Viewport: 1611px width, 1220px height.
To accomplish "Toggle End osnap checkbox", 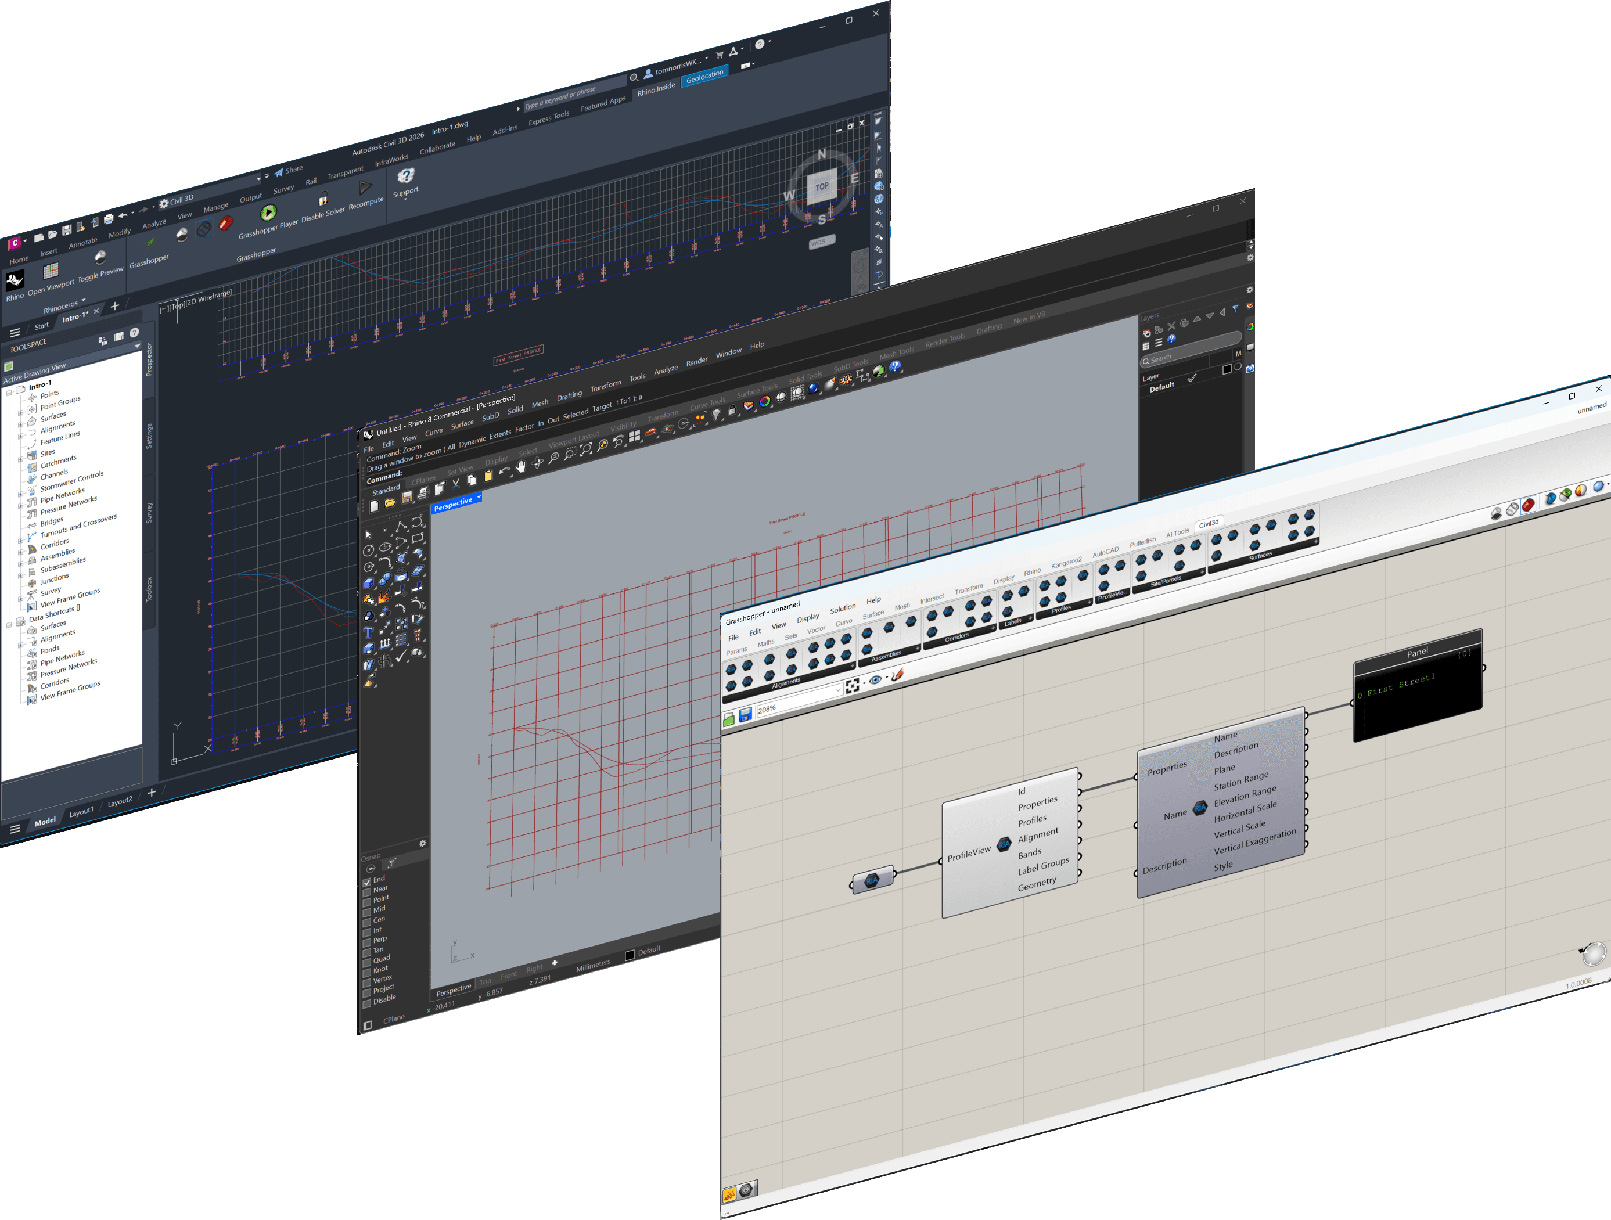I will (366, 882).
